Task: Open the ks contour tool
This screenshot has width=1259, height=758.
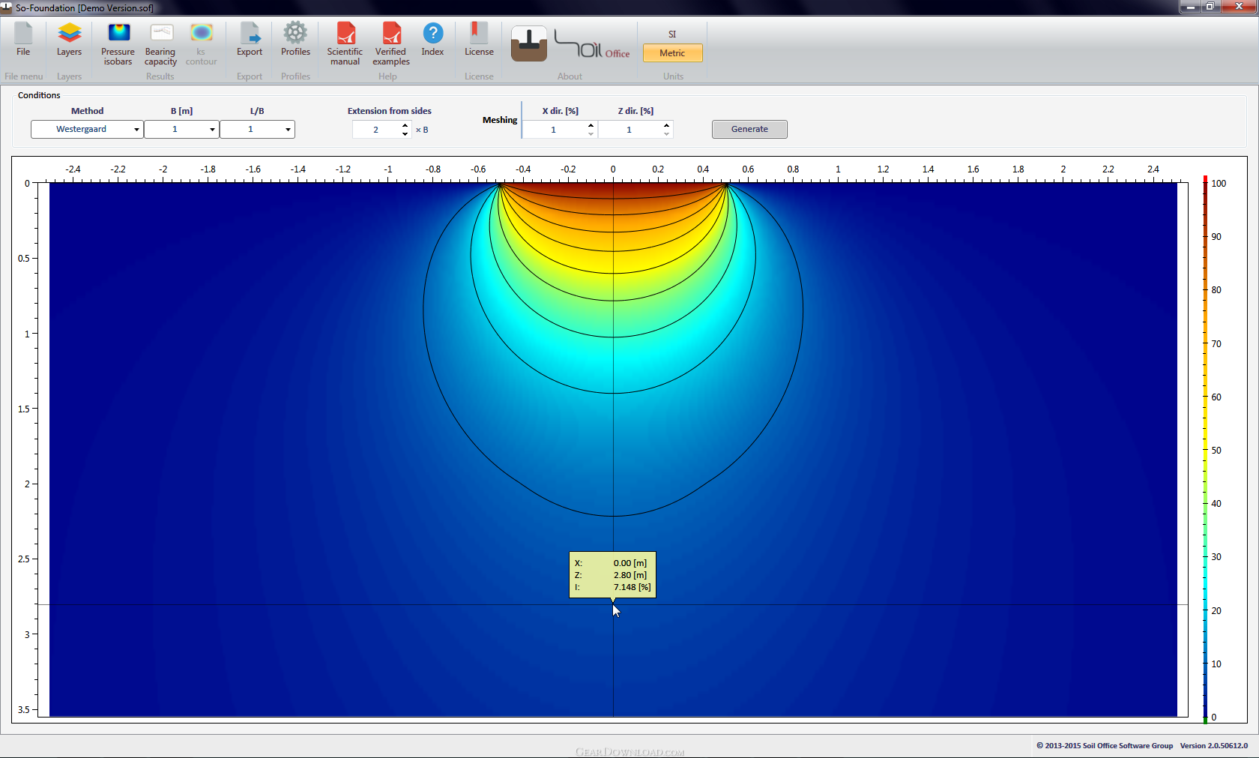Action: coord(201,43)
